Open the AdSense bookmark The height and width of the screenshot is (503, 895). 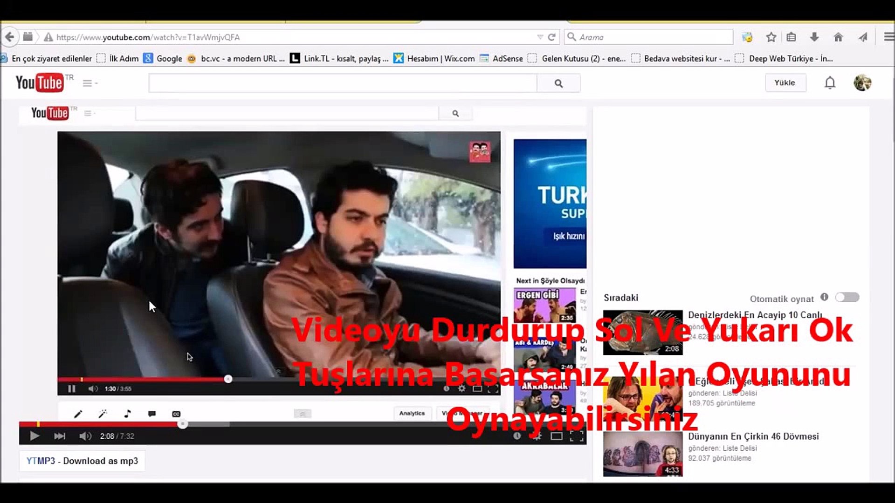(x=502, y=58)
